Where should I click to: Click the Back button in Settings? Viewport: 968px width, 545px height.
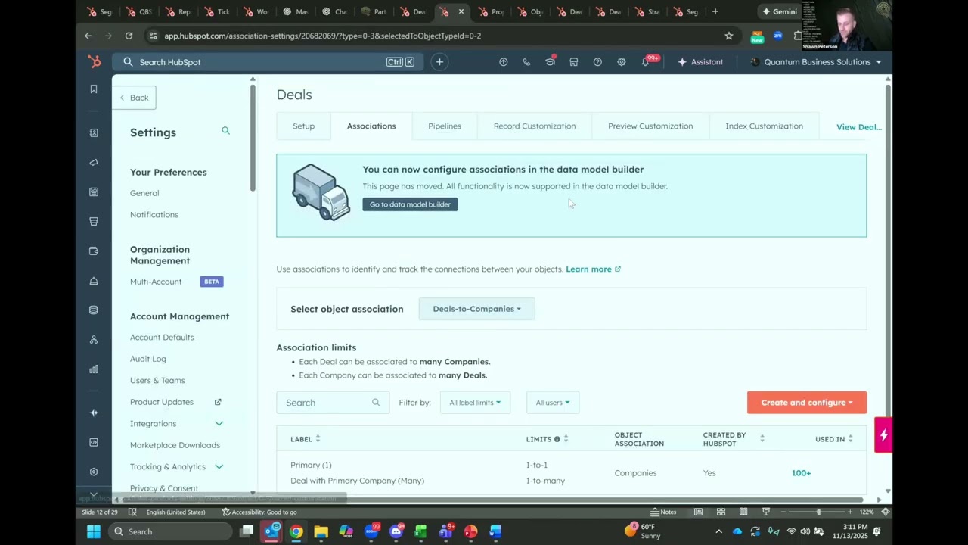coord(135,98)
